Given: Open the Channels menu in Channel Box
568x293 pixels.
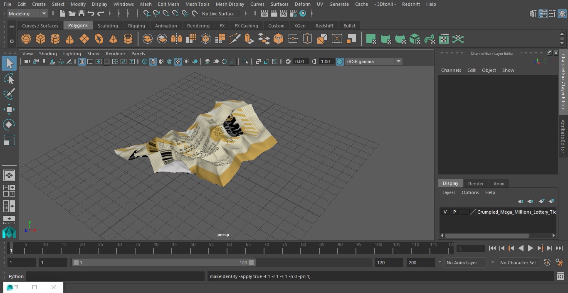Looking at the screenshot, I should [x=451, y=70].
